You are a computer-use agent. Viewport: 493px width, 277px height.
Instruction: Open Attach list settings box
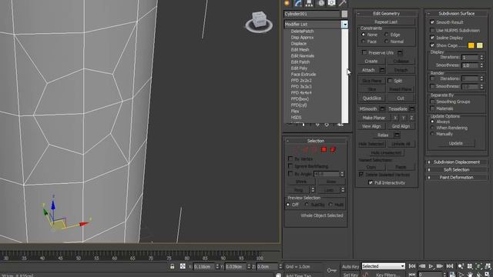click(x=382, y=70)
